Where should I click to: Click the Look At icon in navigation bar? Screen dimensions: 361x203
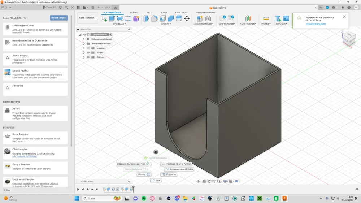204,181
